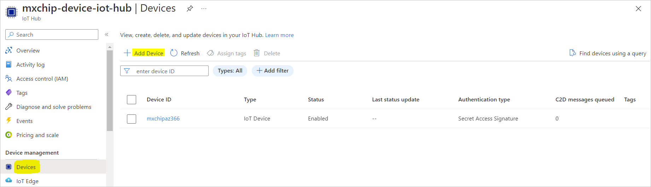The image size is (651, 187).
Task: Pin the Devices blade with pin icon
Action: coord(190,8)
